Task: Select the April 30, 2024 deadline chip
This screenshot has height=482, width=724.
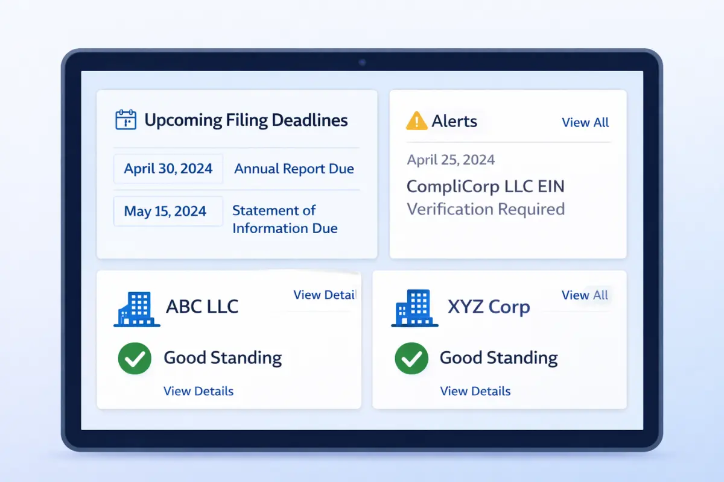Action: (x=168, y=169)
